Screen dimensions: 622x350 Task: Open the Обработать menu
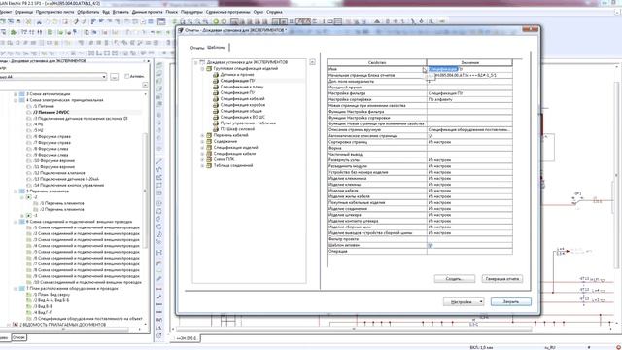point(87,12)
